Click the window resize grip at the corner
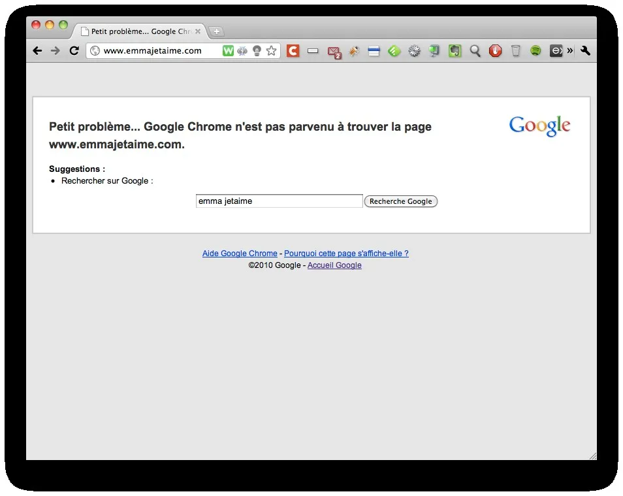This screenshot has width=623, height=496. point(593,456)
